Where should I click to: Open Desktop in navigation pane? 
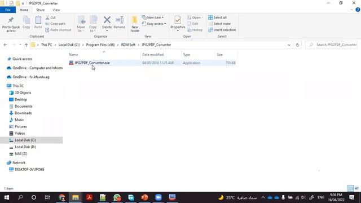(21, 99)
